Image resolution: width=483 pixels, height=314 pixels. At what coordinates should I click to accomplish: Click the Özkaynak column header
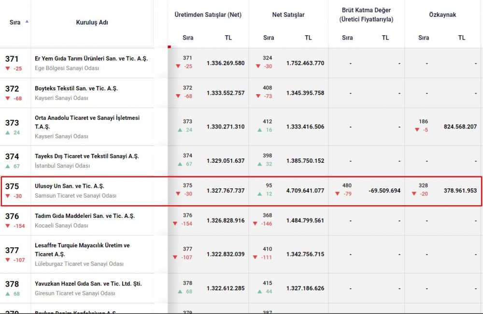coord(442,14)
